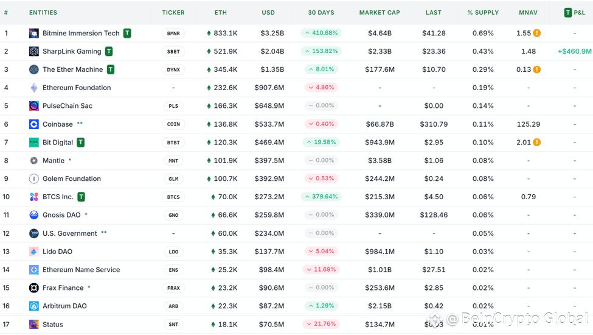Click the $66.87B market cap cell
This screenshot has height=335, width=593.
pyautogui.click(x=380, y=124)
